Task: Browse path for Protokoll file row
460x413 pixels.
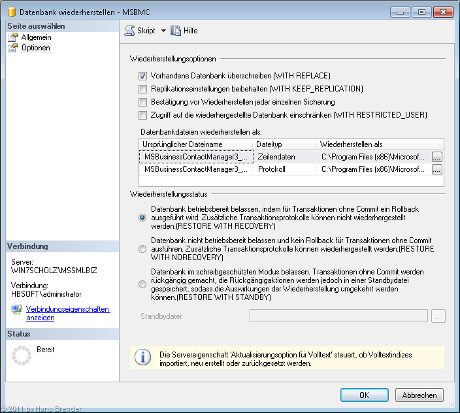Action: tap(436, 169)
